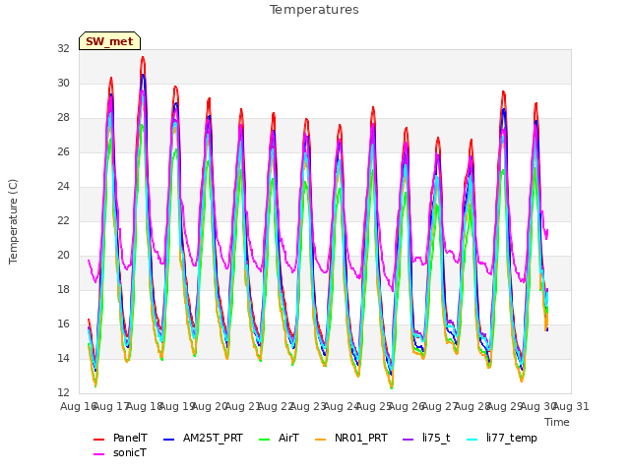Select the li75_t legend label
The width and height of the screenshot is (630, 472).
click(436, 438)
